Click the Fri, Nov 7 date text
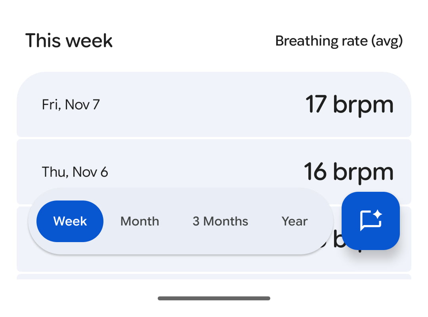Screen dimensions: 428x317 71,105
